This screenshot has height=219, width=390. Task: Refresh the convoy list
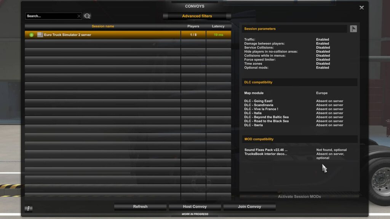140,206
